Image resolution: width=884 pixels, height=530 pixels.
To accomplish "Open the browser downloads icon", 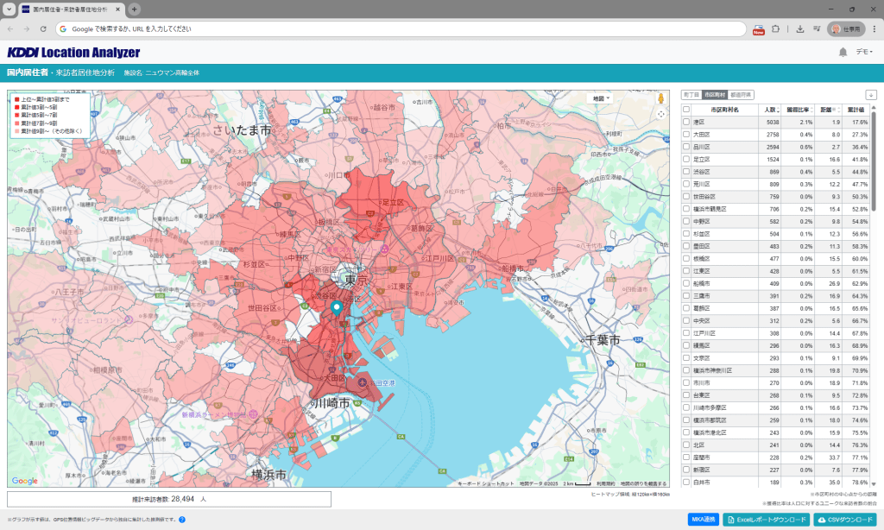I will pos(800,28).
